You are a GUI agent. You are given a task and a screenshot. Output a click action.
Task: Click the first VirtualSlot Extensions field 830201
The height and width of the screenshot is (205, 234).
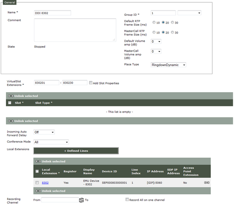(x=47, y=83)
